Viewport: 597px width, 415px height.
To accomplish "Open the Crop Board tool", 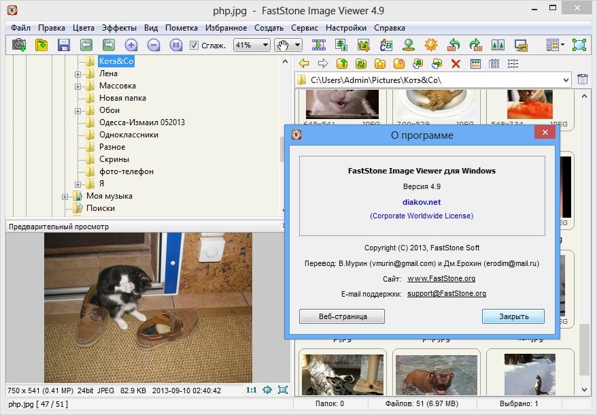I will [x=364, y=45].
